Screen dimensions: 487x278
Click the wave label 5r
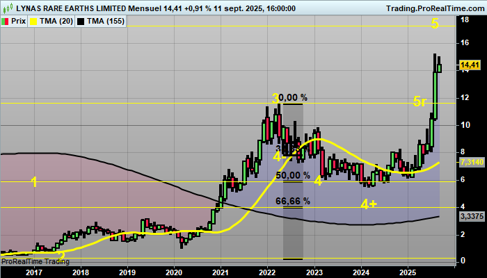[420, 101]
